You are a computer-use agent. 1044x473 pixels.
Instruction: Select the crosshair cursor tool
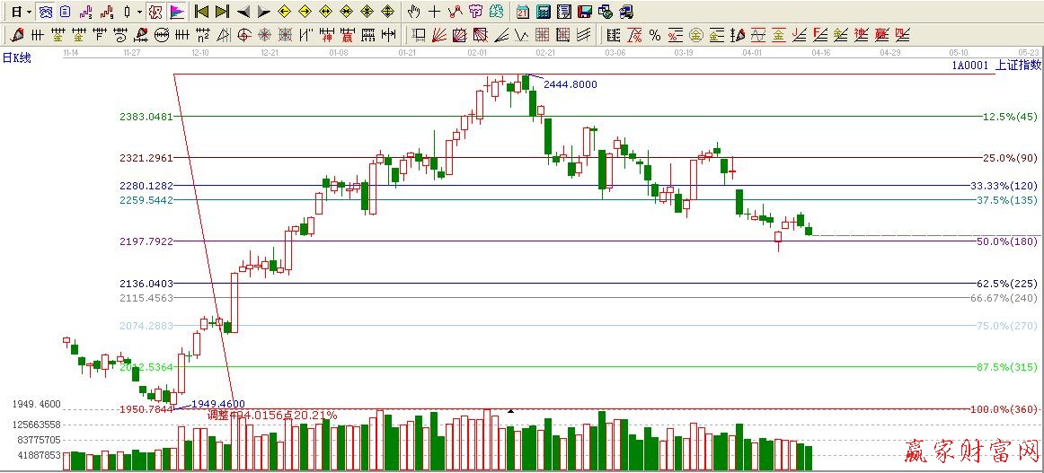(x=435, y=12)
